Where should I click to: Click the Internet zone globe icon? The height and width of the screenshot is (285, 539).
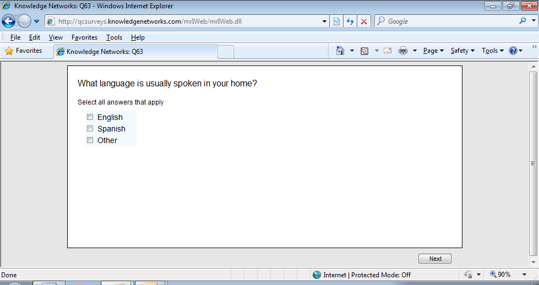pos(317,275)
